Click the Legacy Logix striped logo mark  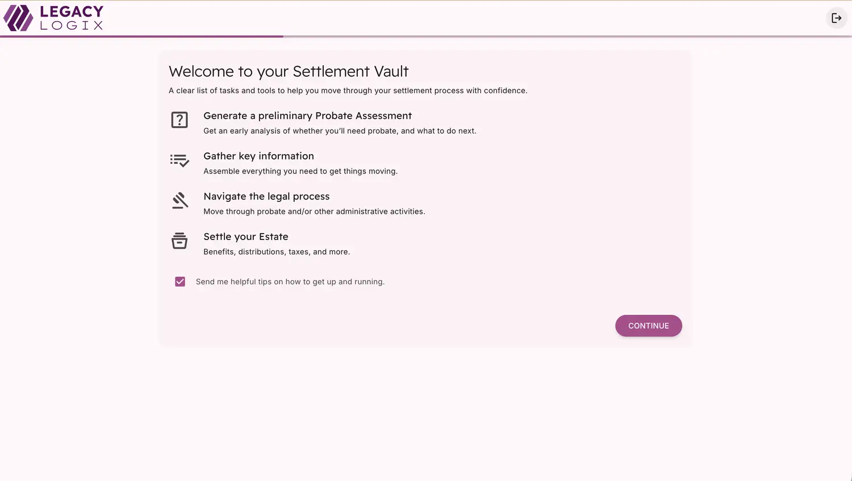tap(19, 18)
